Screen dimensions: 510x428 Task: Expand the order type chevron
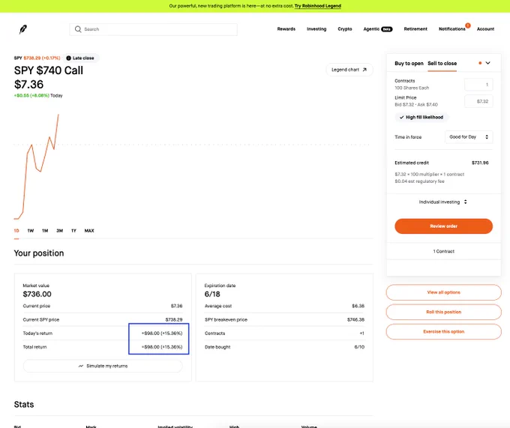[x=488, y=63]
